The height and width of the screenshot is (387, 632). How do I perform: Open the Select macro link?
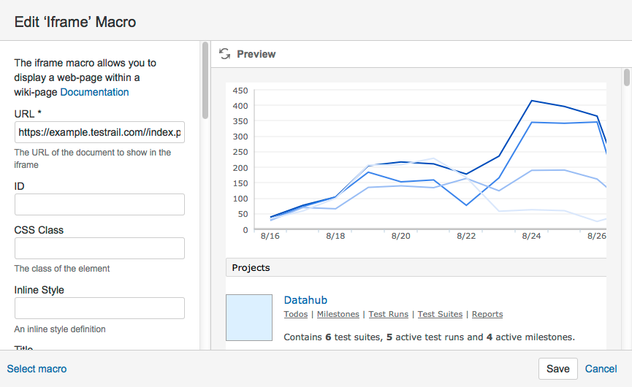tap(37, 369)
